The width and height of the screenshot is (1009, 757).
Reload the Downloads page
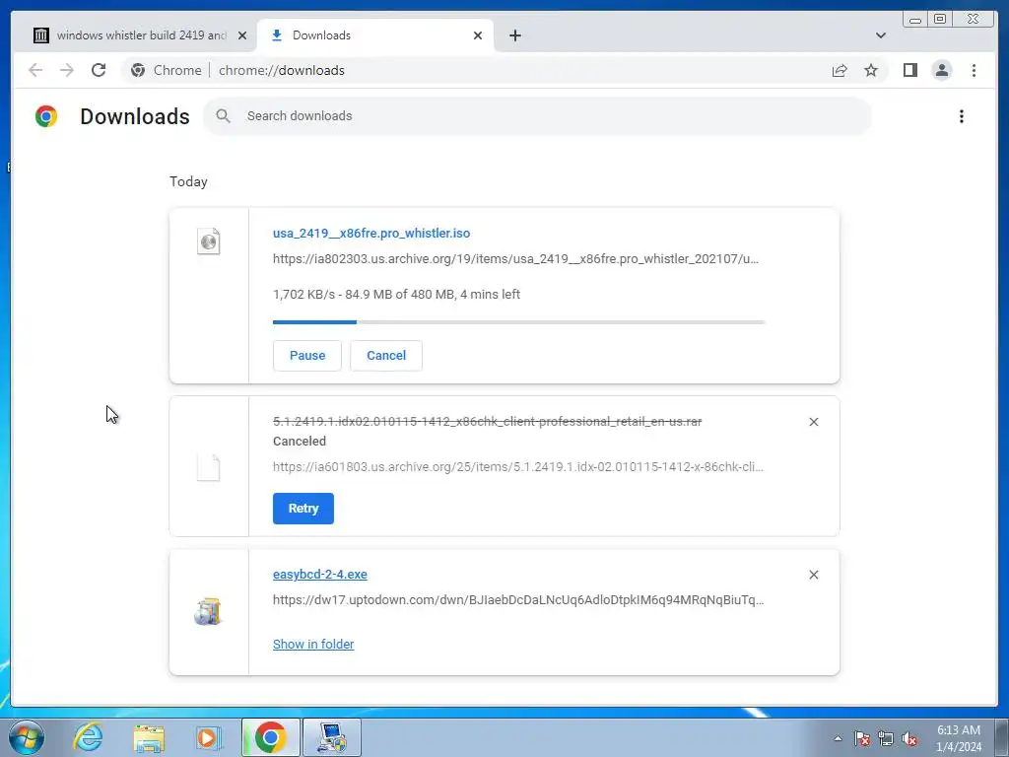click(99, 70)
